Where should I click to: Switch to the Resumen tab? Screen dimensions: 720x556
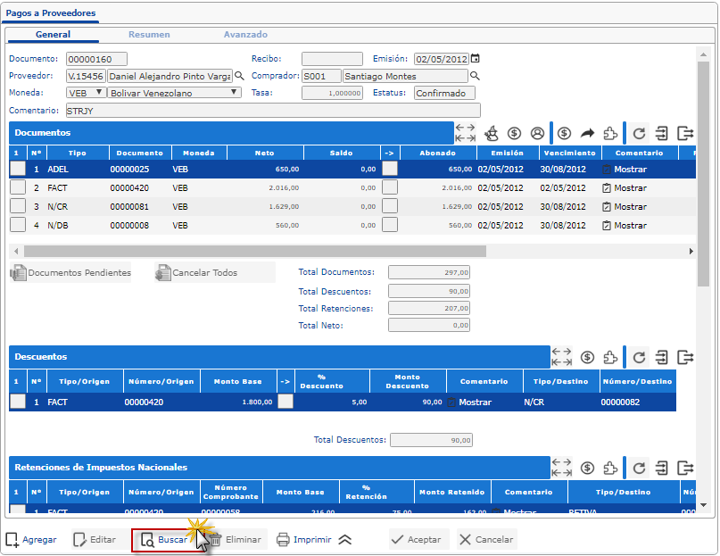[x=149, y=35]
